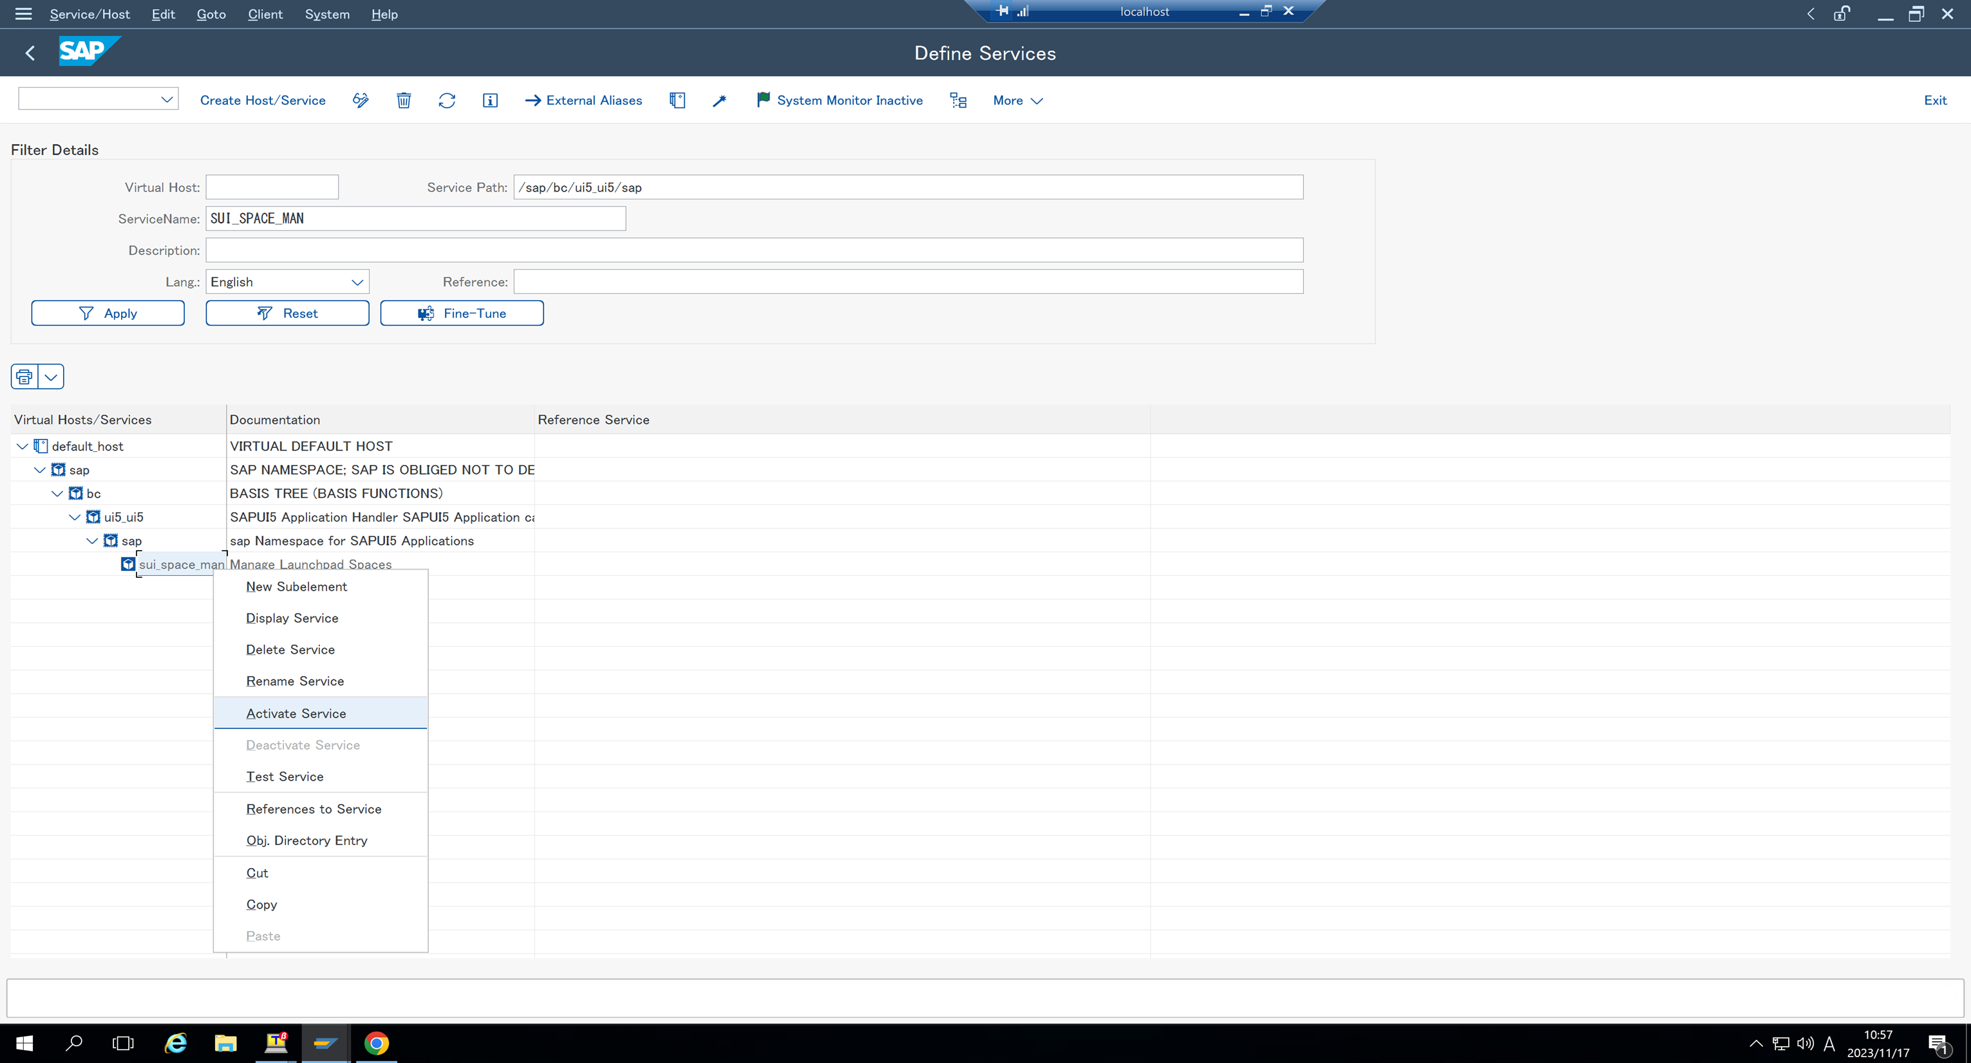The height and width of the screenshot is (1063, 1971).
Task: Click the Change/Edit pencil icon
Action: [x=359, y=100]
